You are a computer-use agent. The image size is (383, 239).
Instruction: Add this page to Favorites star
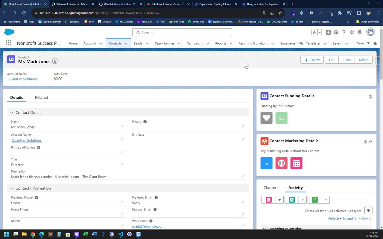(314, 32)
